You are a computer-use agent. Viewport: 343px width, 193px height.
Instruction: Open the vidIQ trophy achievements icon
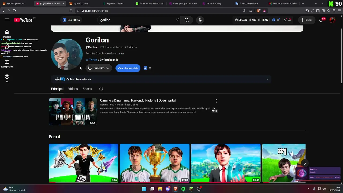[285, 20]
